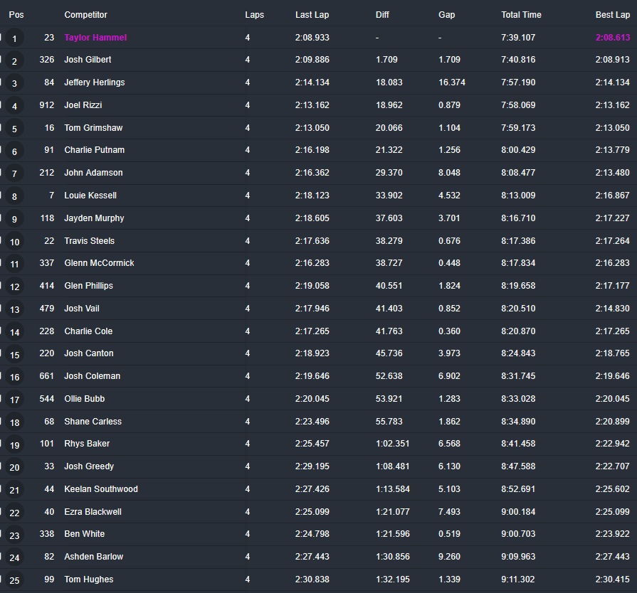Select the position 25 circle badge
The width and height of the screenshot is (637, 593).
click(x=15, y=580)
